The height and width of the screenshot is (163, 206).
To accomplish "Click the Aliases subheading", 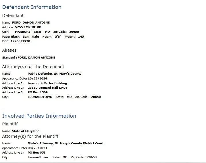I will 9,50.
